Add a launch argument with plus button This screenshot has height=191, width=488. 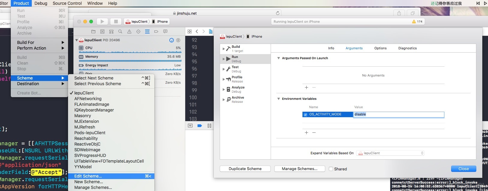click(306, 88)
